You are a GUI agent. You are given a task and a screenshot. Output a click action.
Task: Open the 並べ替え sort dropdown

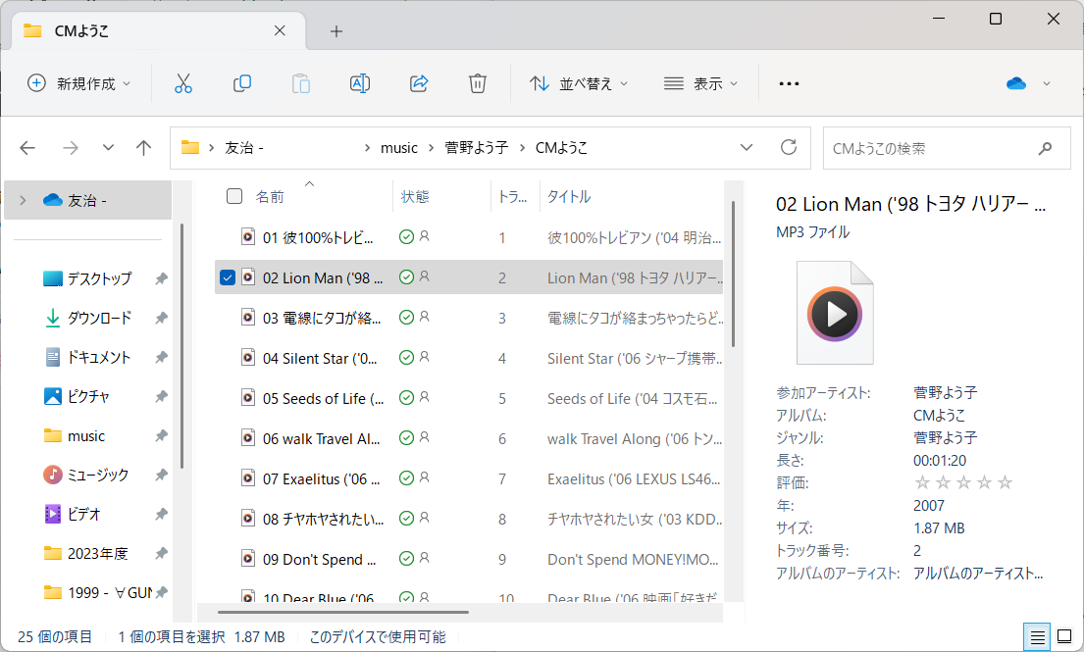click(579, 83)
